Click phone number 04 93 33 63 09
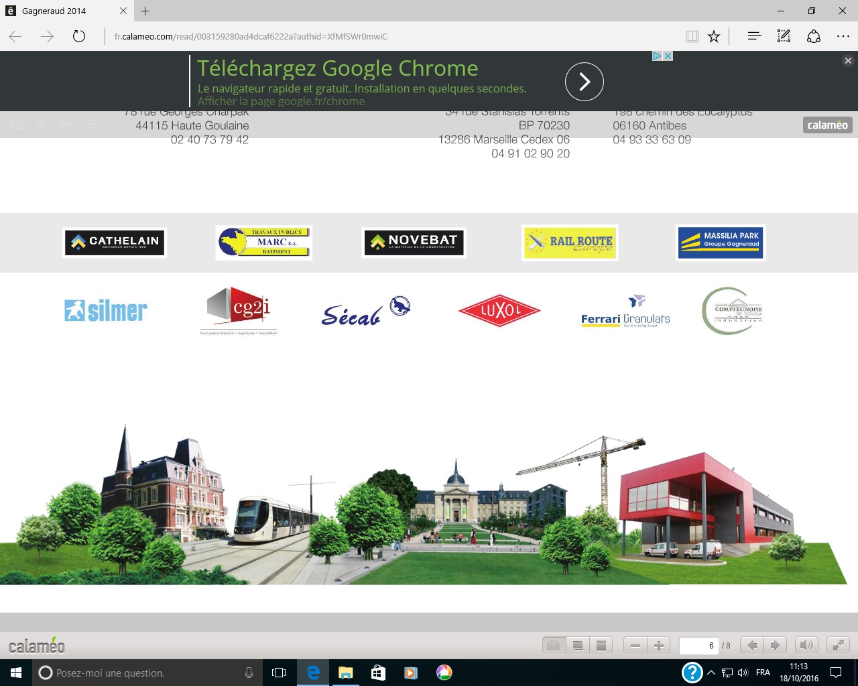The height and width of the screenshot is (686, 858). click(652, 139)
